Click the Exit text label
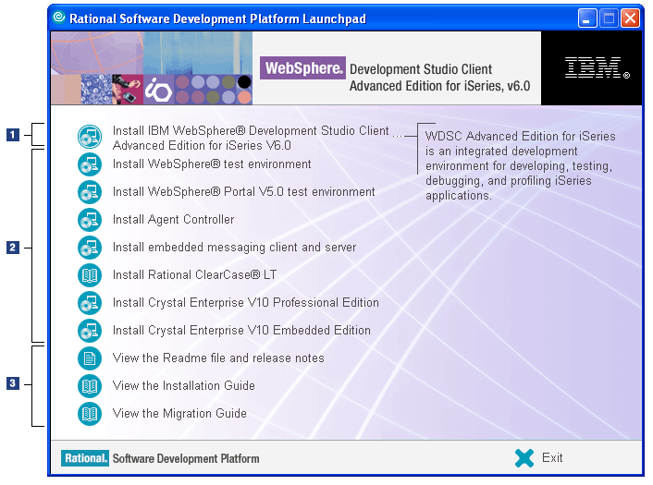This screenshot has width=653, height=485. tap(552, 458)
